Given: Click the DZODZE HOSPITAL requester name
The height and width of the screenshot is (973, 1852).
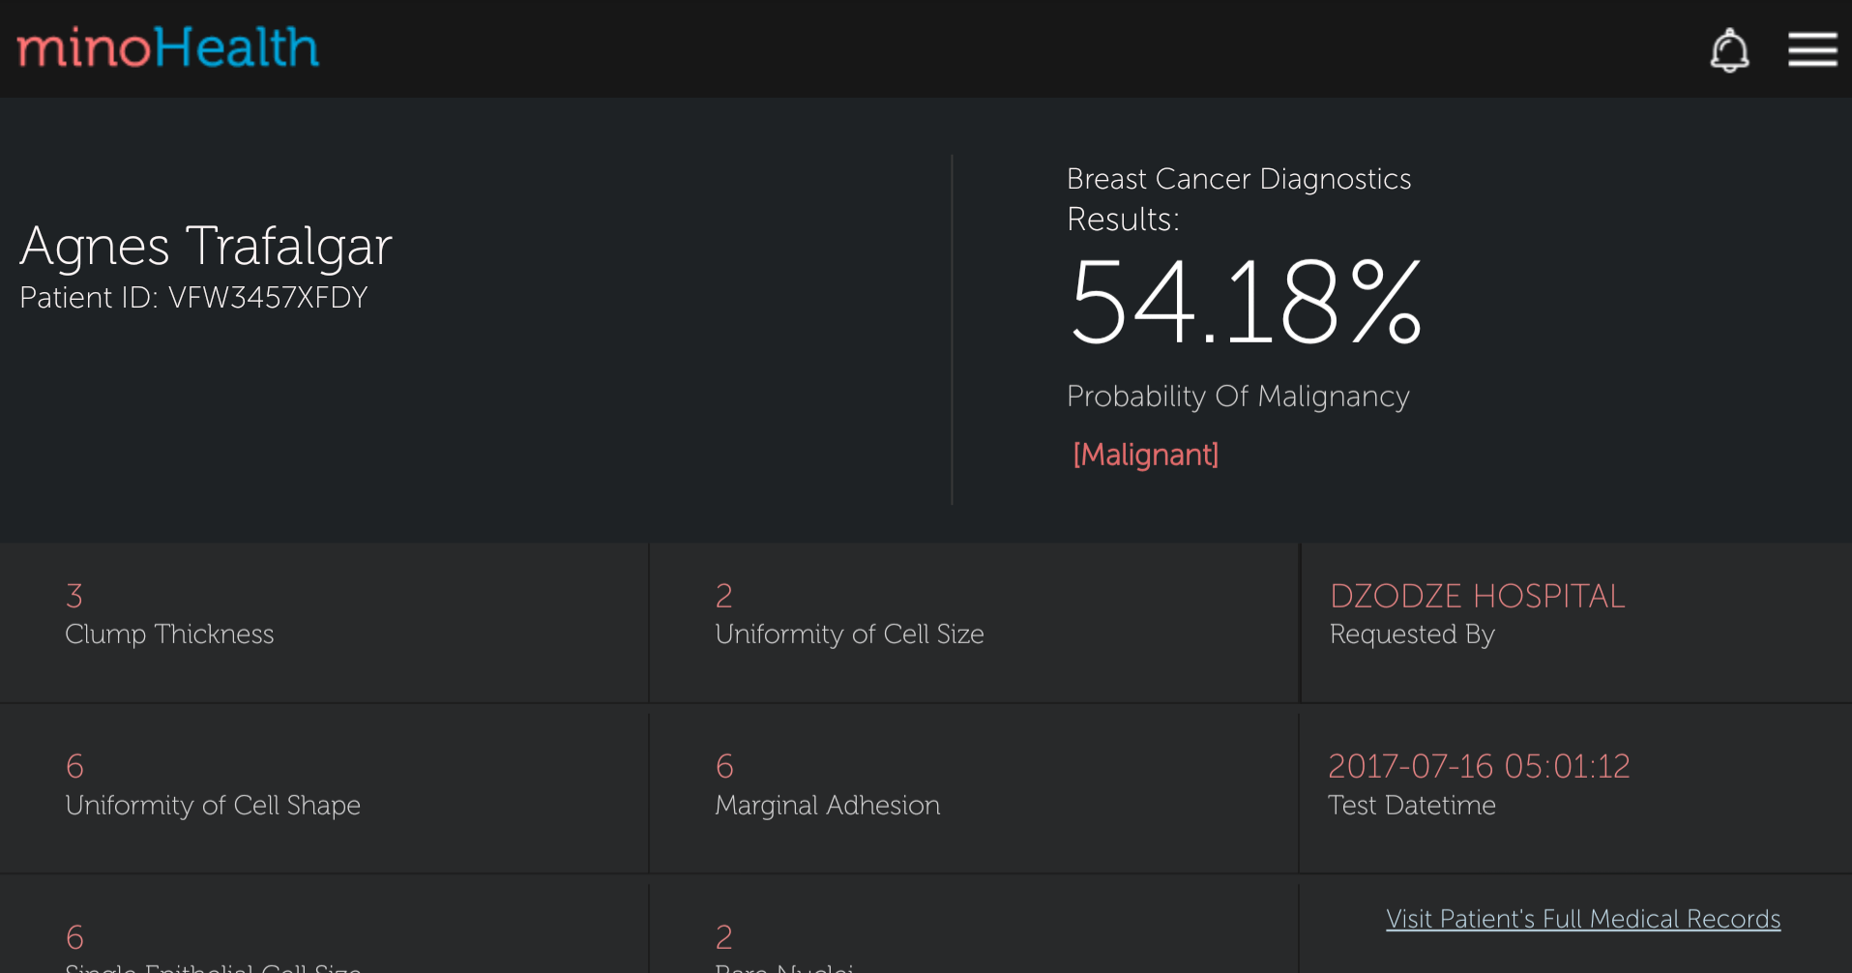Looking at the screenshot, I should [1477, 596].
